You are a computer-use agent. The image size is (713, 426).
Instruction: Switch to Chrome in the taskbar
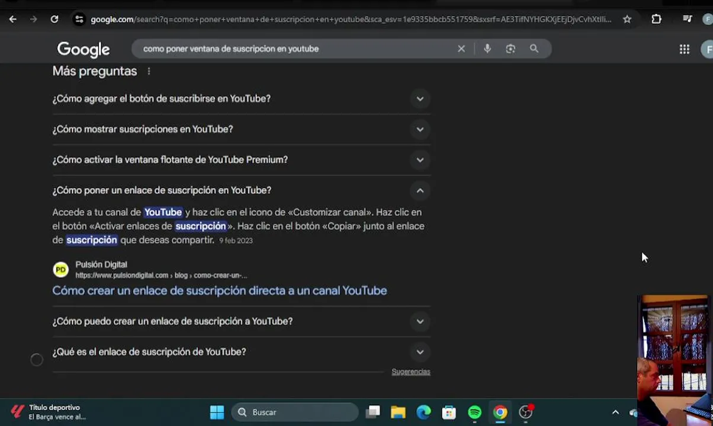click(500, 412)
